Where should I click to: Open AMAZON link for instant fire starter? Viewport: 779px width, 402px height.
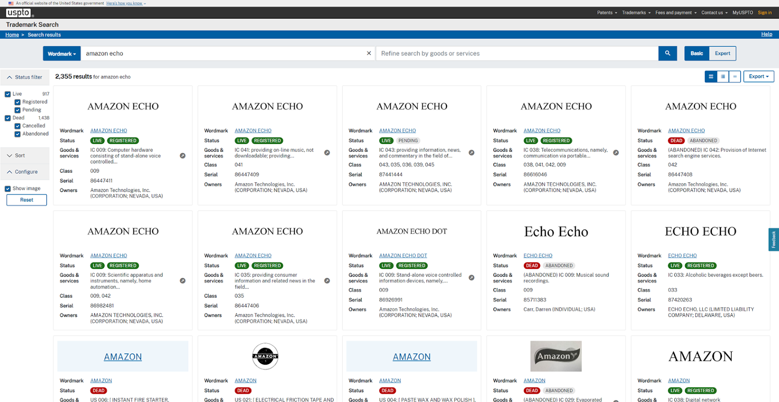(x=101, y=381)
